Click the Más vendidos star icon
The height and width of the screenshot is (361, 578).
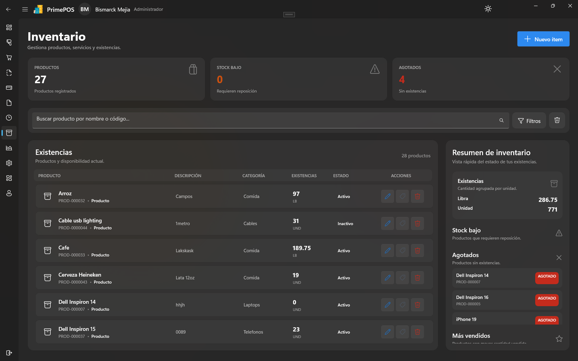(559, 339)
